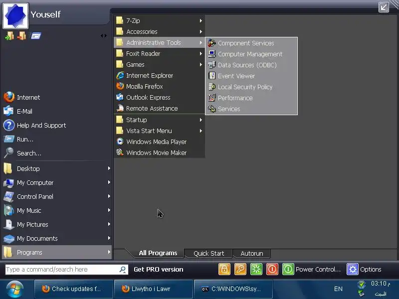399x299 pixels.
Task: Launch Windows Media Player
Action: [x=159, y=142]
